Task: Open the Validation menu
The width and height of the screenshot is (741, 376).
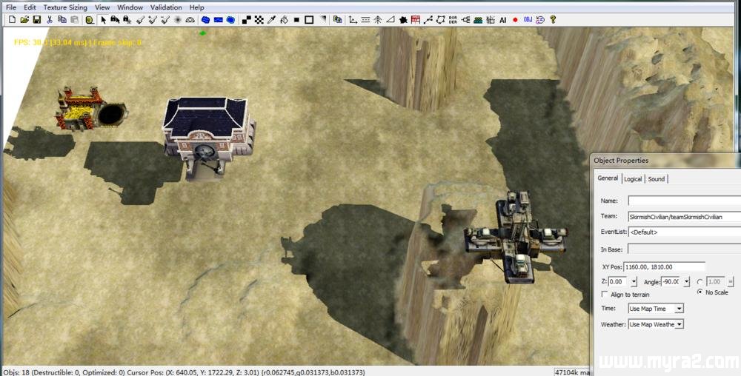Action: coord(165,7)
